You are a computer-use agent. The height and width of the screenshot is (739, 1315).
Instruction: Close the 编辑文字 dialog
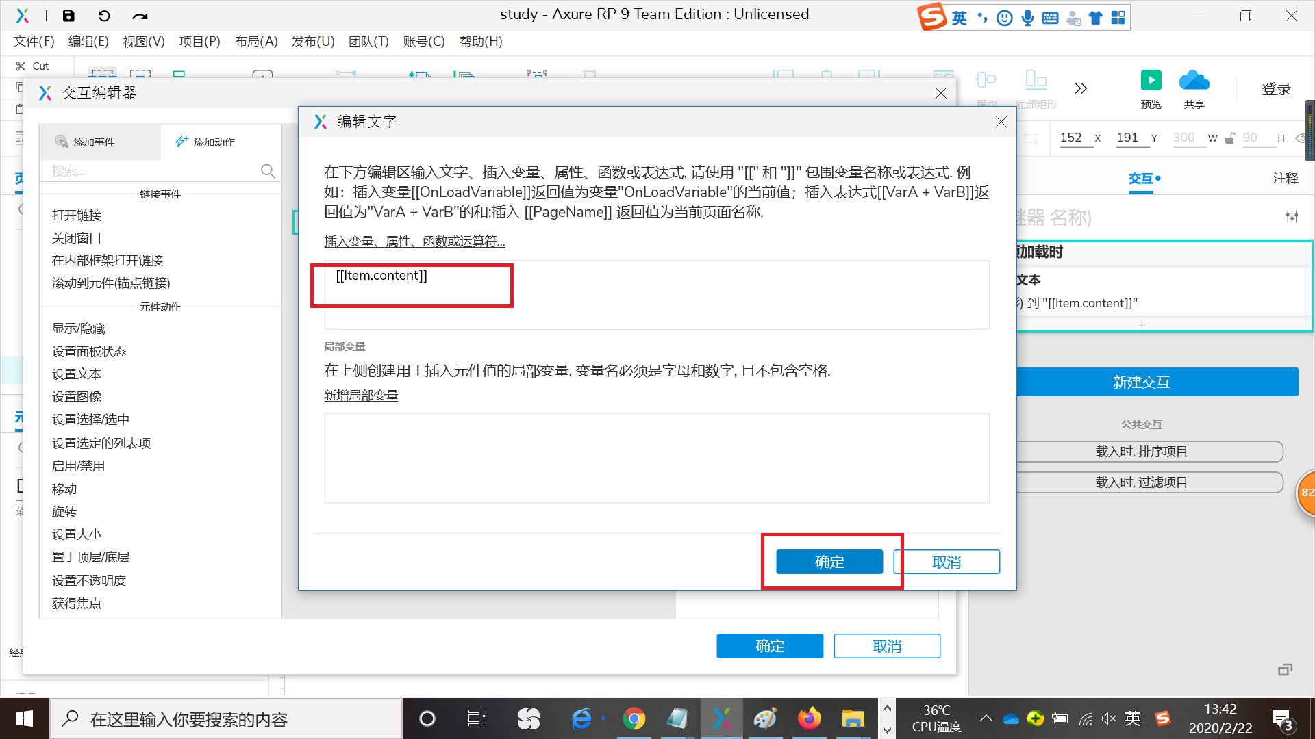1001,122
